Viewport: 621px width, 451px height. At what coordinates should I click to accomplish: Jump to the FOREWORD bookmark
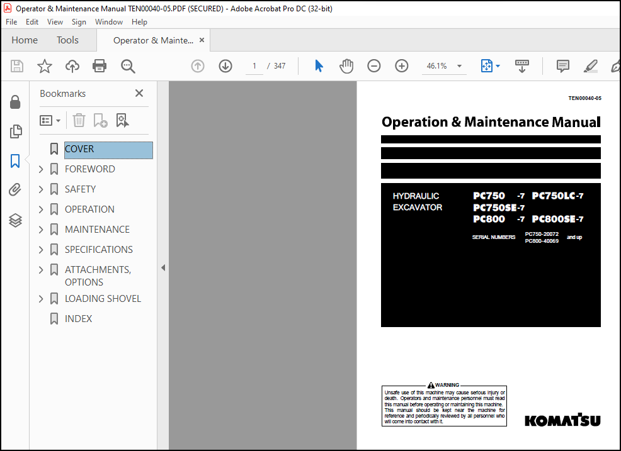tap(90, 169)
